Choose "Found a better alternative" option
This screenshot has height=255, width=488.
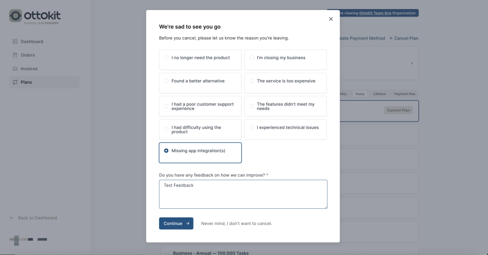[x=166, y=81]
